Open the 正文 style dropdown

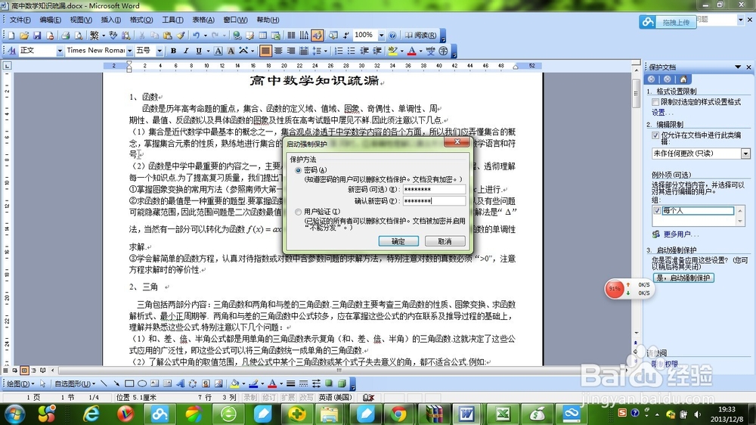(60, 51)
